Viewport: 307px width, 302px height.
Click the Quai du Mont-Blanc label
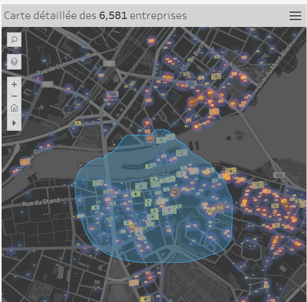click(x=274, y=65)
